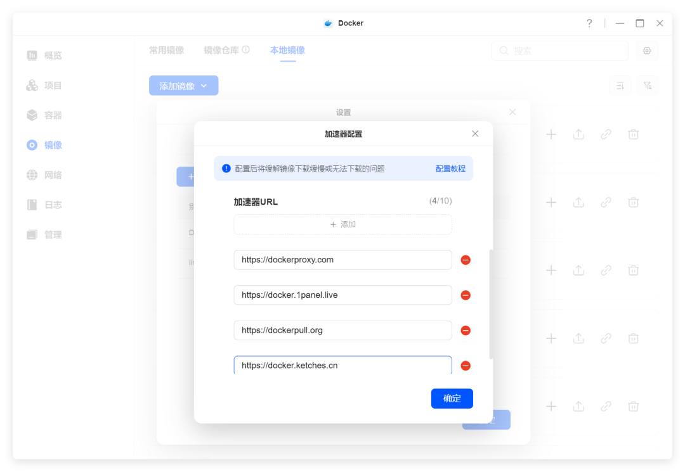Switch to the 镜像仓库 tab
This screenshot has height=472, width=685.
[221, 50]
